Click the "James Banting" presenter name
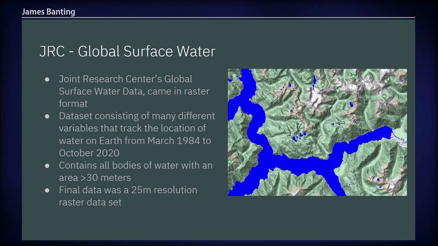This screenshot has height=246, width=438. pyautogui.click(x=49, y=12)
